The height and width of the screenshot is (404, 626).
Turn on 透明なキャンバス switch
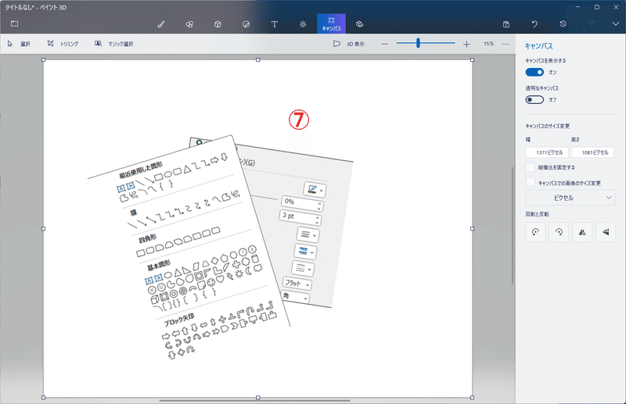click(534, 99)
